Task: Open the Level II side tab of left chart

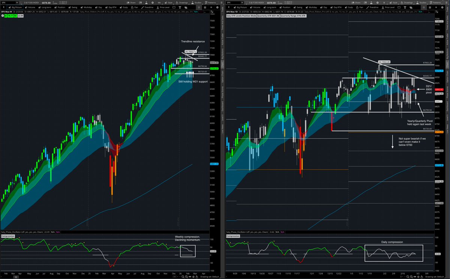Action: pyautogui.click(x=223, y=118)
